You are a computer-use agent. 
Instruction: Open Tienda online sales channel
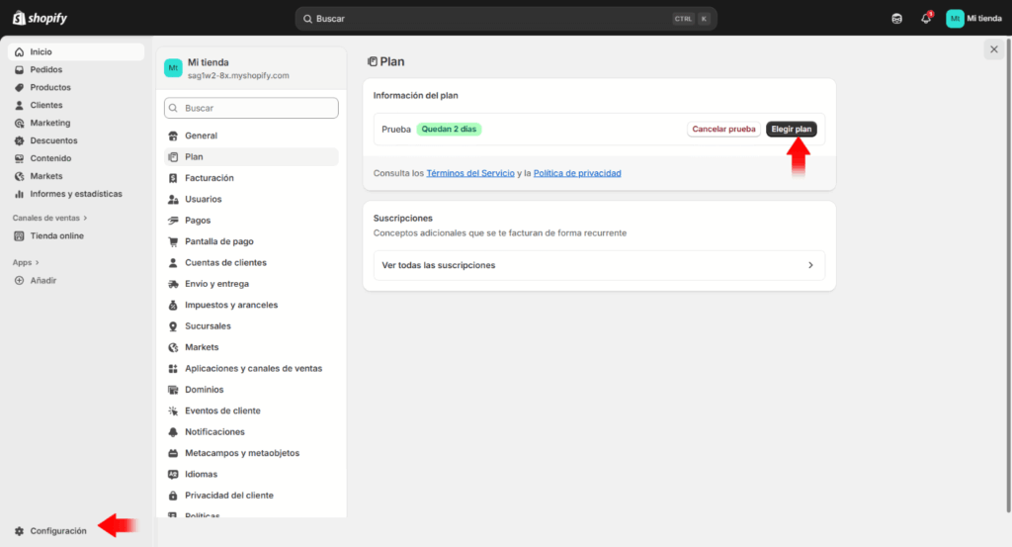[56, 235]
